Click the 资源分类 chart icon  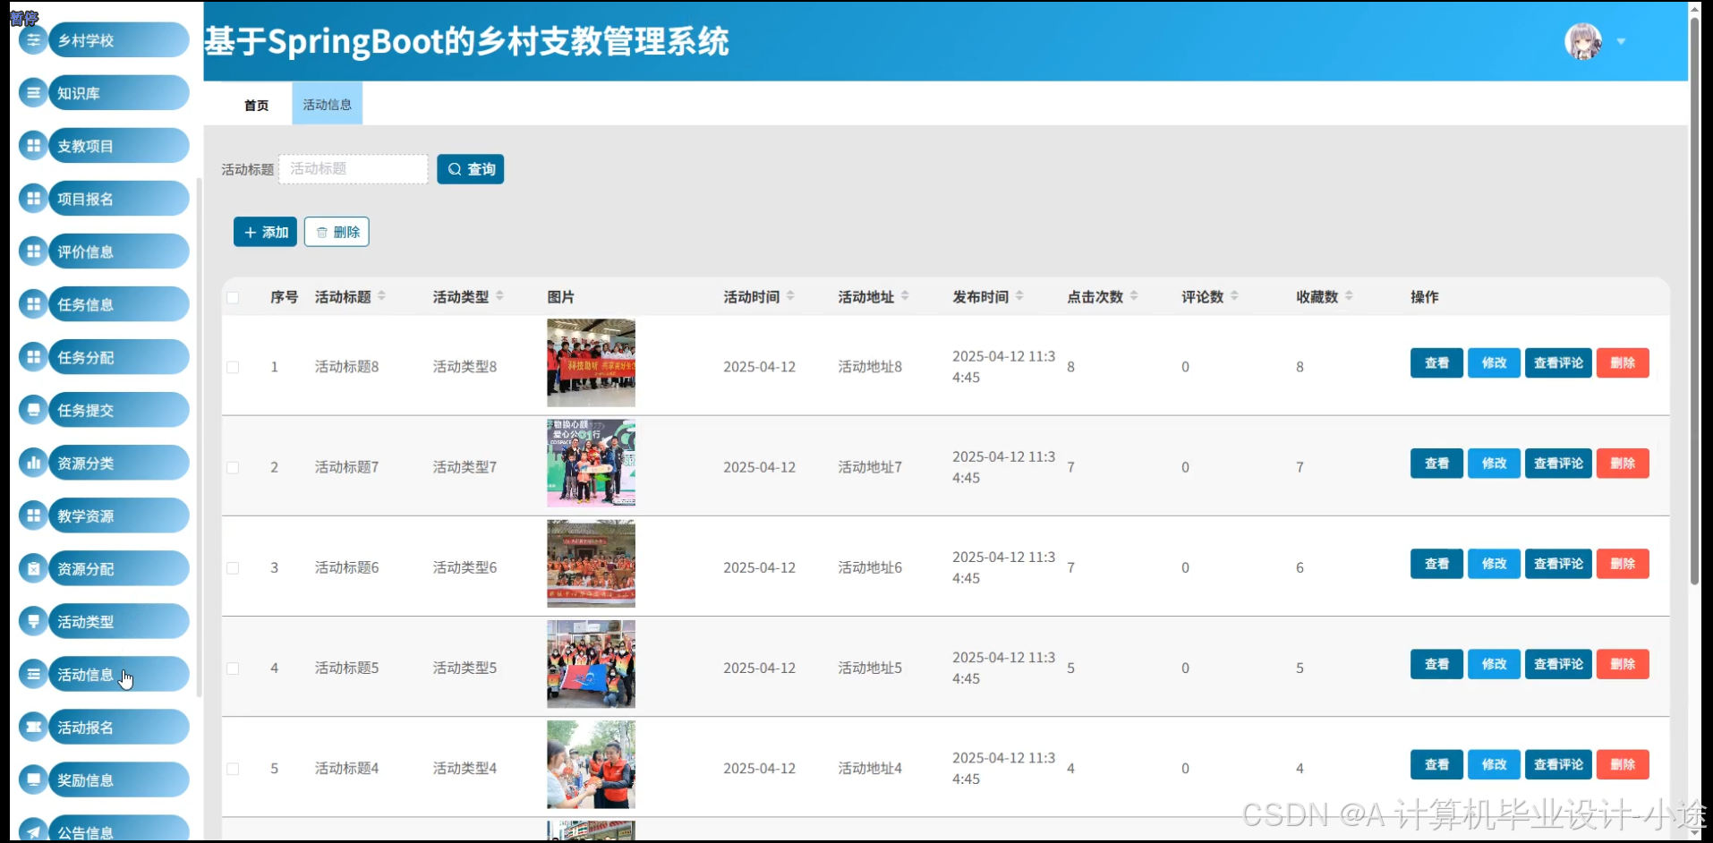[x=33, y=463]
